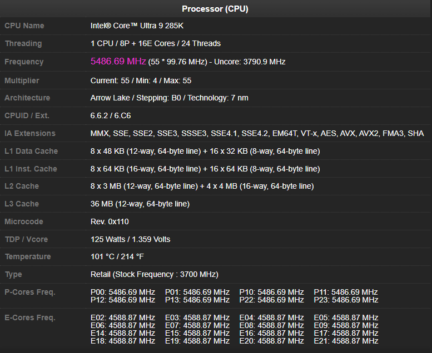This screenshot has width=432, height=353.
Task: Click the Processor (CPU) section header
Action: [x=215, y=9]
